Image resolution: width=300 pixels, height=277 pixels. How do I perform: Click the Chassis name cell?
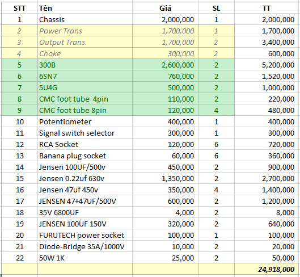pyautogui.click(x=85, y=19)
